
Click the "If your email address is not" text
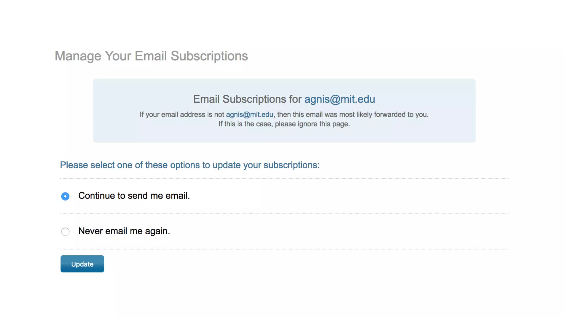pos(182,115)
